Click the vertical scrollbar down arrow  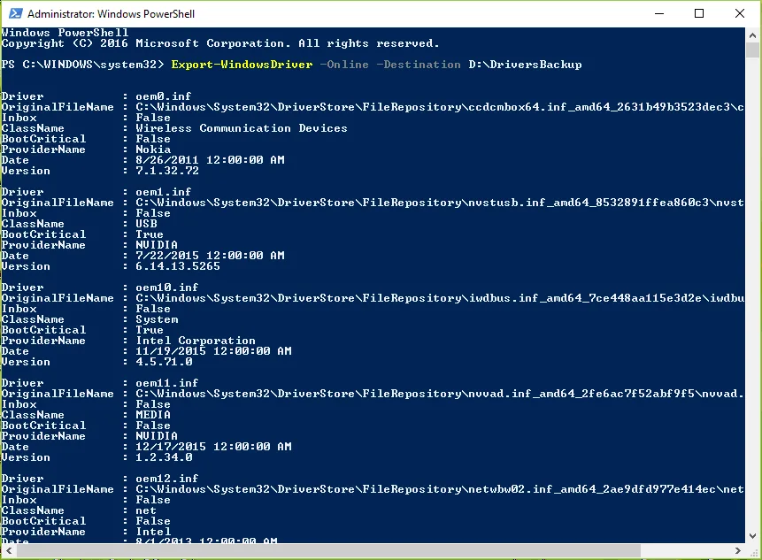click(753, 536)
